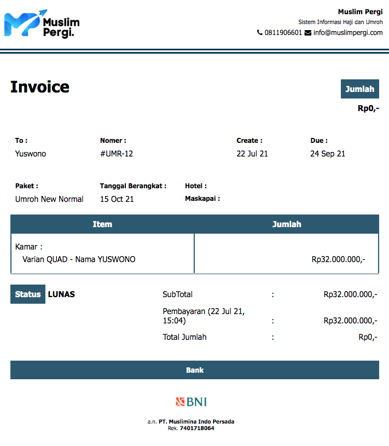Click invoice number #UMR-12

[x=117, y=154]
